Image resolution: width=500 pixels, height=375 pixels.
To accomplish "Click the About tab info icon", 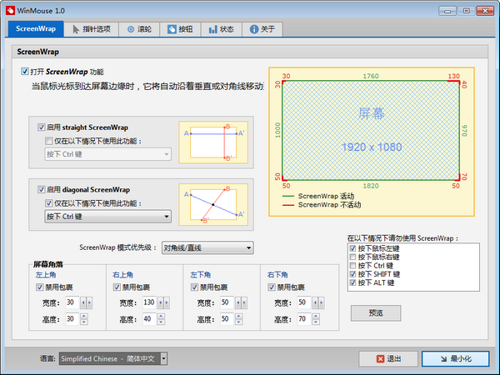I will point(253,28).
